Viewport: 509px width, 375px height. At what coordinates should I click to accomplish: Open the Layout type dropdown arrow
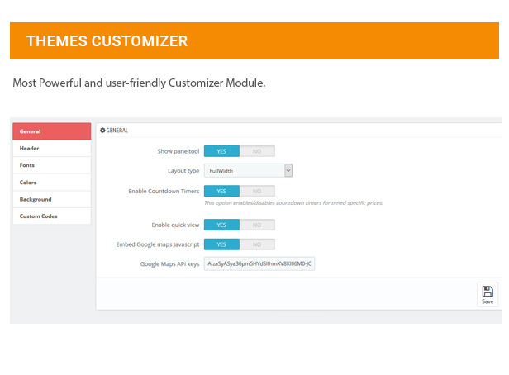point(288,170)
